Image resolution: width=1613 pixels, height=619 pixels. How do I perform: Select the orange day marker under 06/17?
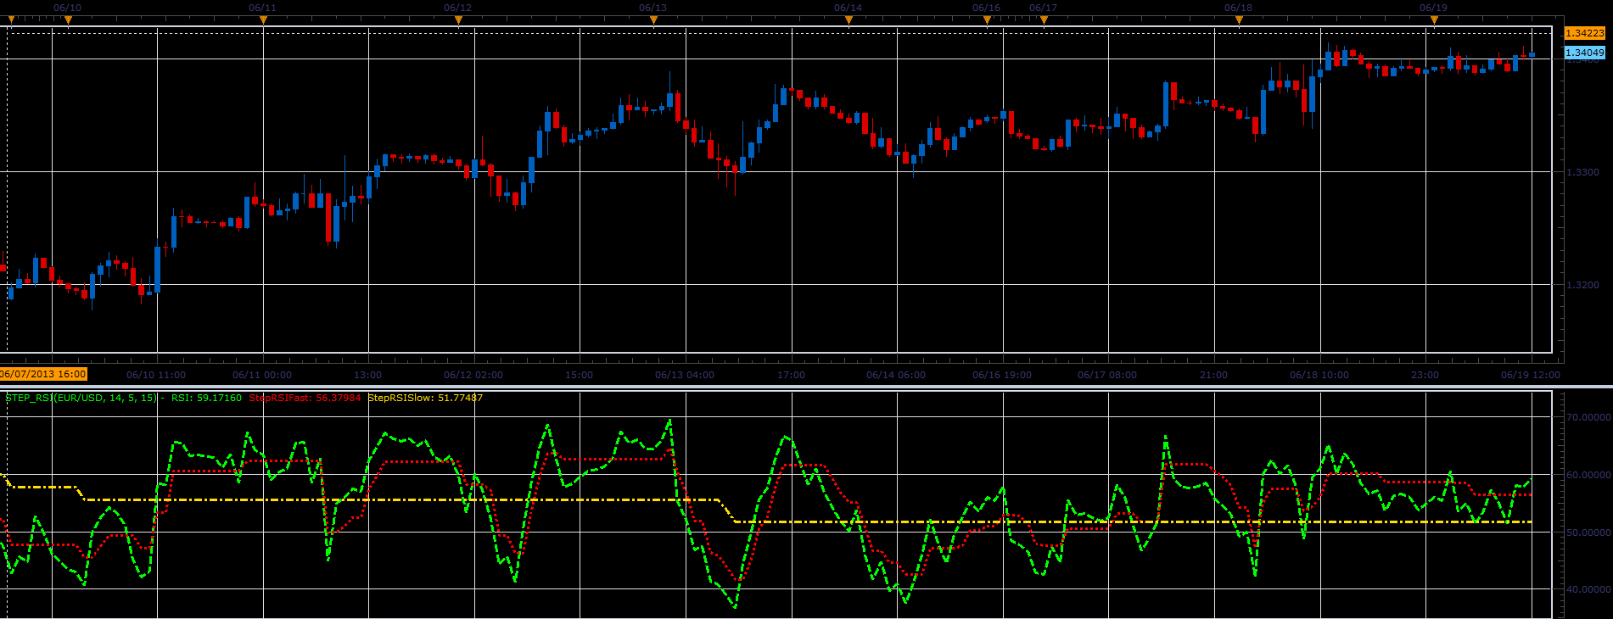(1044, 20)
